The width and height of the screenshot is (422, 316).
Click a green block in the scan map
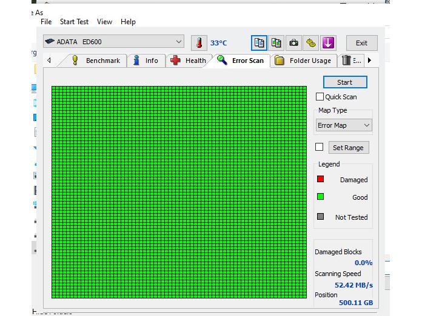coord(179,191)
